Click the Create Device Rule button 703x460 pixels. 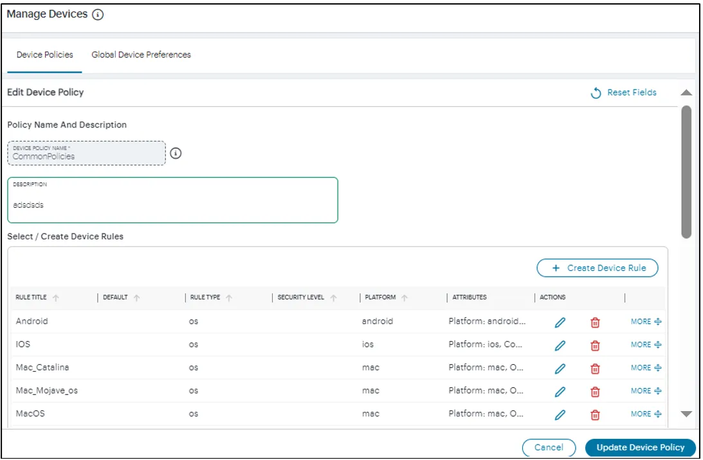(x=597, y=268)
